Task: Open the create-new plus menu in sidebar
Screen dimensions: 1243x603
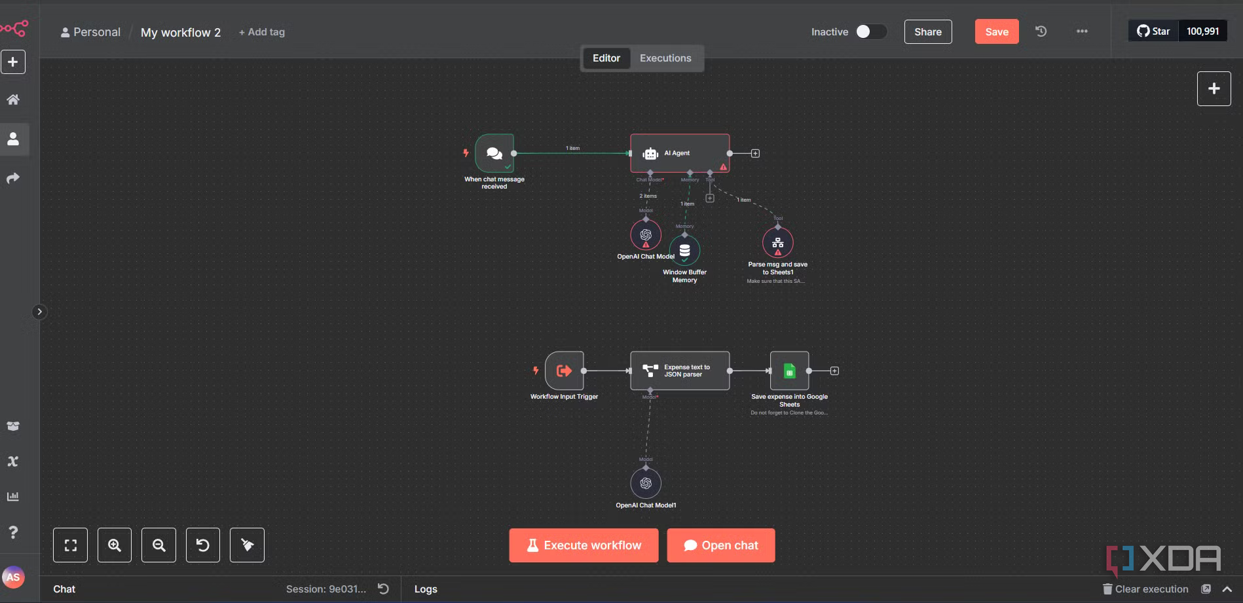Action: click(13, 62)
